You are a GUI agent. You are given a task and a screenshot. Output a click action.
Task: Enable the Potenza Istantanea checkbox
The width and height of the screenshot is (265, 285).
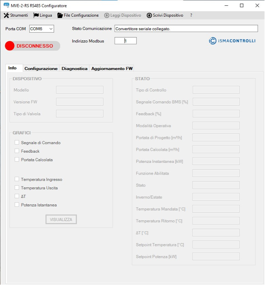coord(17,205)
